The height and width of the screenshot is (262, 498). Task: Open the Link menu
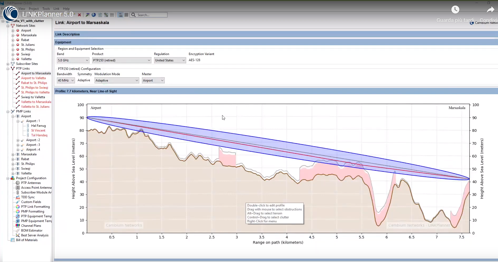[56, 8]
